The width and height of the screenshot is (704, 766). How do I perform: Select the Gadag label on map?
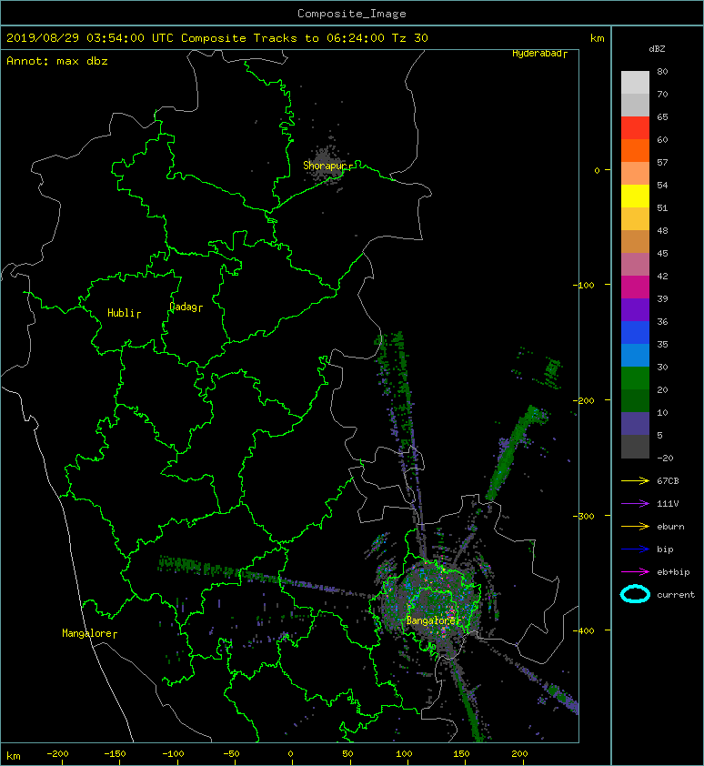186,307
